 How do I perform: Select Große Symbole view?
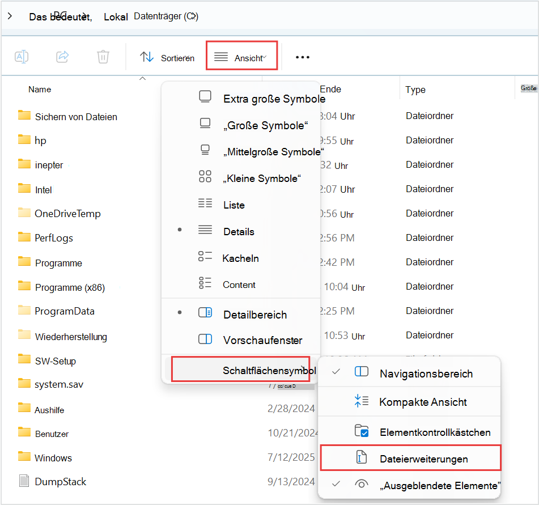pyautogui.click(x=241, y=125)
